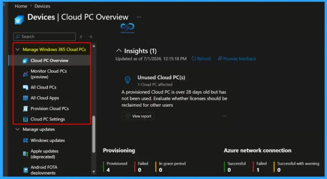
Task: Click the All Cloud PCs icon
Action: (25, 87)
